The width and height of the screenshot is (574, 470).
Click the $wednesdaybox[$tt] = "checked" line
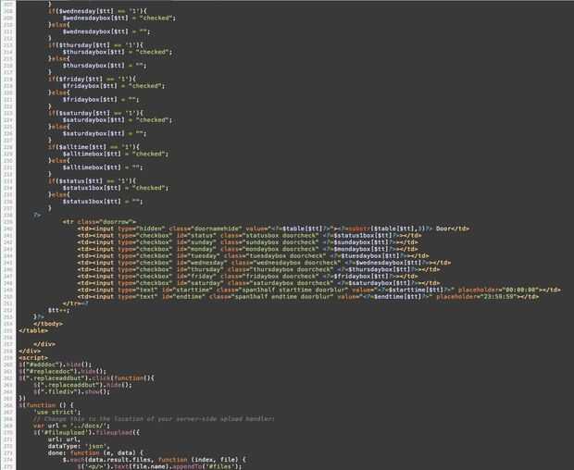[119, 18]
